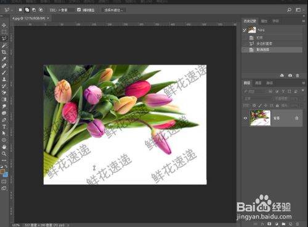Select the Hand tool
The image size is (308, 227).
(x=4, y=147)
